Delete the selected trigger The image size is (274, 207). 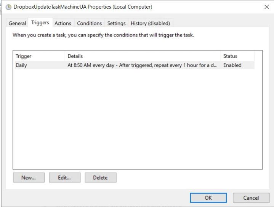point(100,177)
